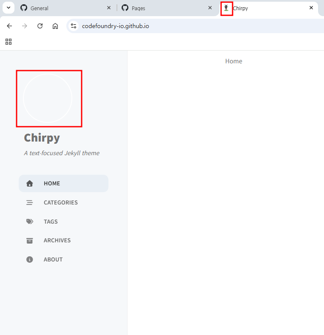Go forward with the forward arrow
The height and width of the screenshot is (335, 324).
(x=25, y=26)
